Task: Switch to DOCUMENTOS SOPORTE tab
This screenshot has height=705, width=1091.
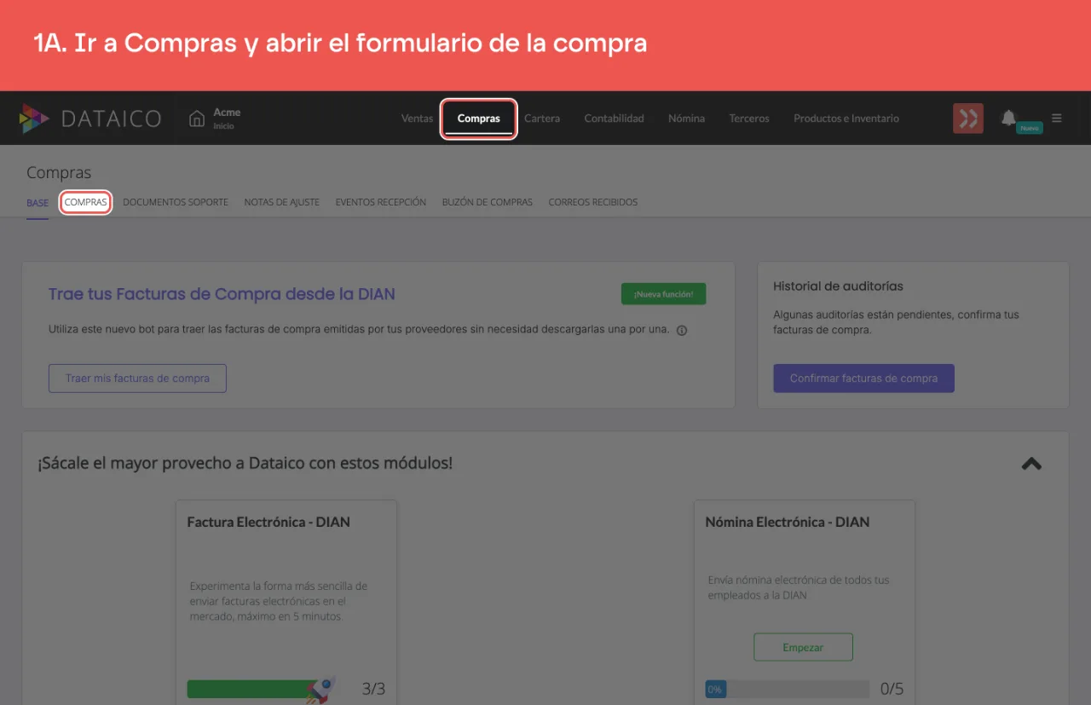Action: point(176,203)
